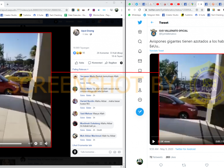Click horizontal scrollbar of left browser
Viewport: 224px width, 168px height.
pos(56,167)
